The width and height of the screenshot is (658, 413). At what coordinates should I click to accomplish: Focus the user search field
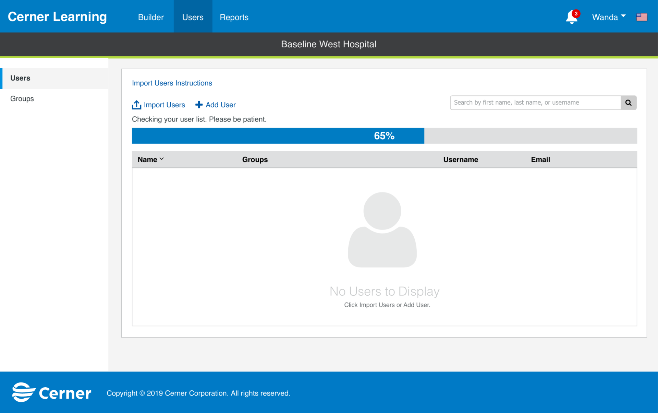pos(535,103)
